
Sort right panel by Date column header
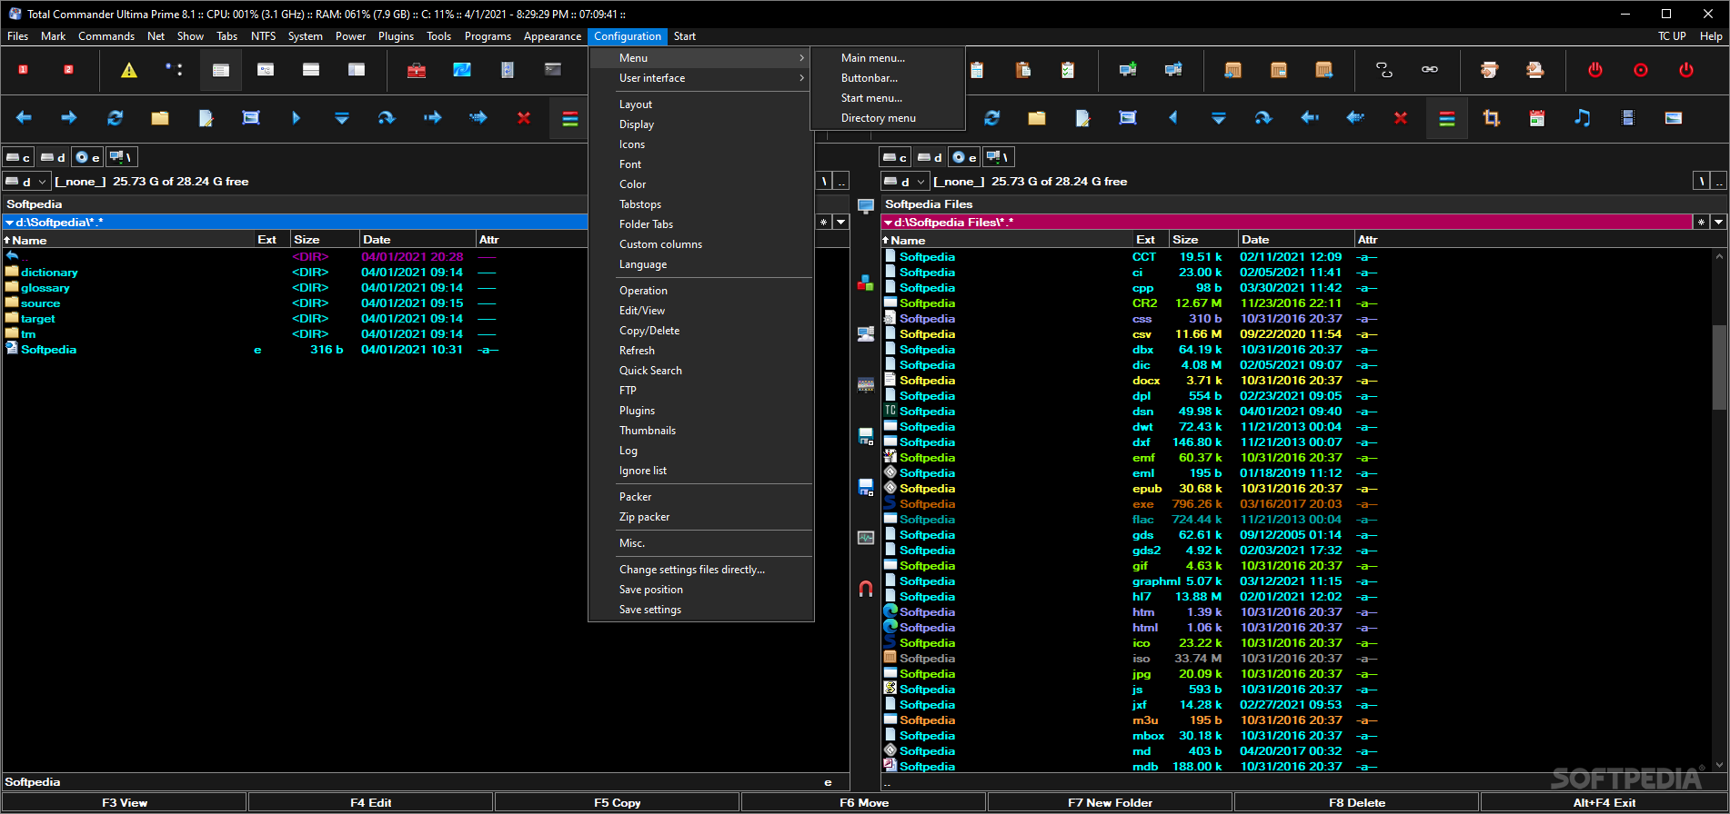click(1295, 240)
